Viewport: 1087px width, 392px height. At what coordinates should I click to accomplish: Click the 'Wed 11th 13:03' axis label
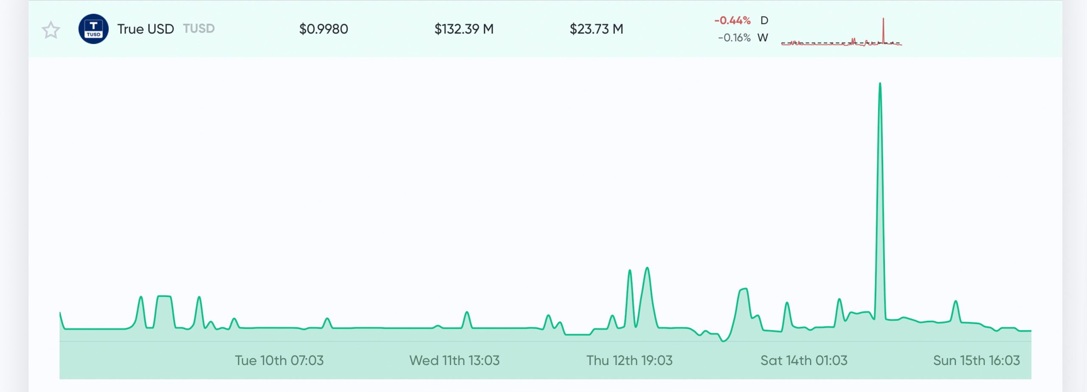455,360
